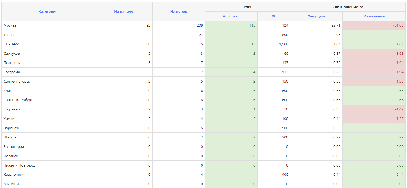Screen dimensions: 407x188
Task: Select the Москва row category cell
Action: click(10, 25)
